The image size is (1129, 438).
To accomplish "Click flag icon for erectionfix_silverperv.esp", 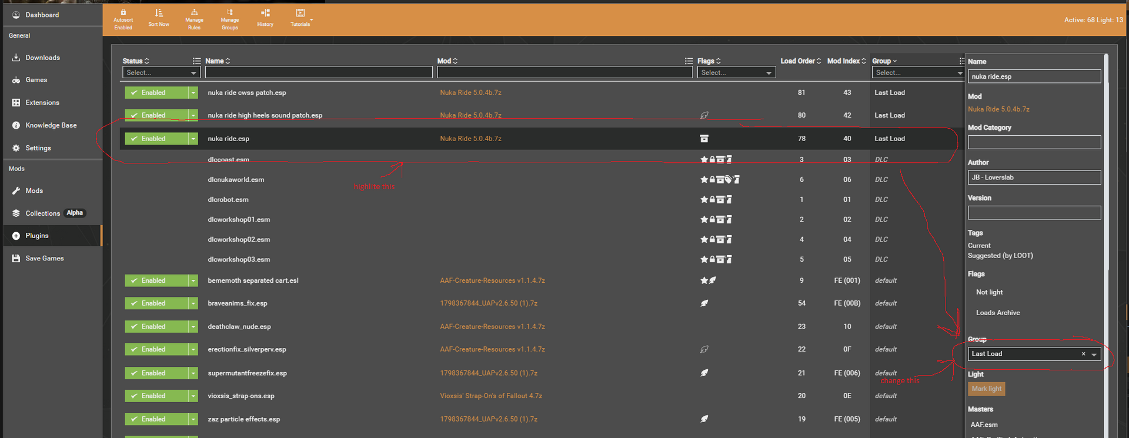I will click(x=704, y=349).
